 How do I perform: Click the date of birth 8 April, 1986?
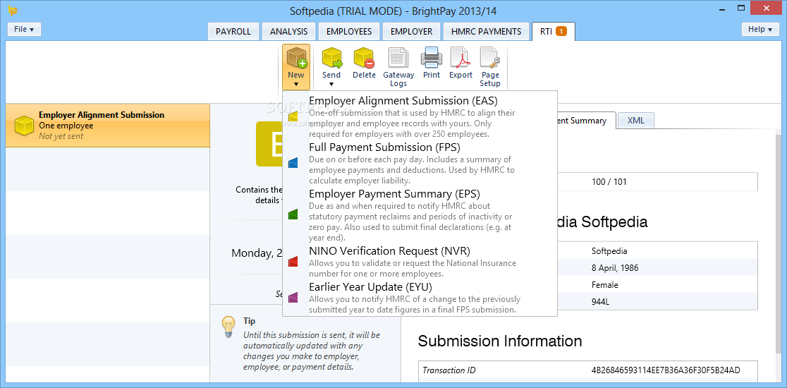point(616,267)
